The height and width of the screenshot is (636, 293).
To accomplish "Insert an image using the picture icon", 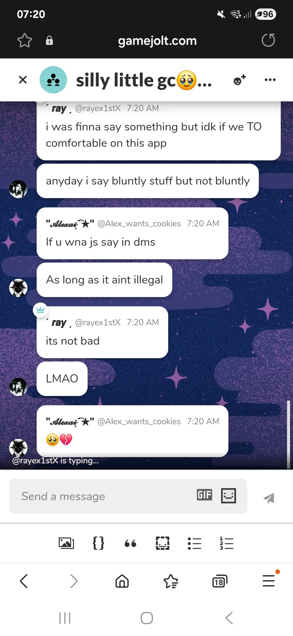I will coord(66,543).
